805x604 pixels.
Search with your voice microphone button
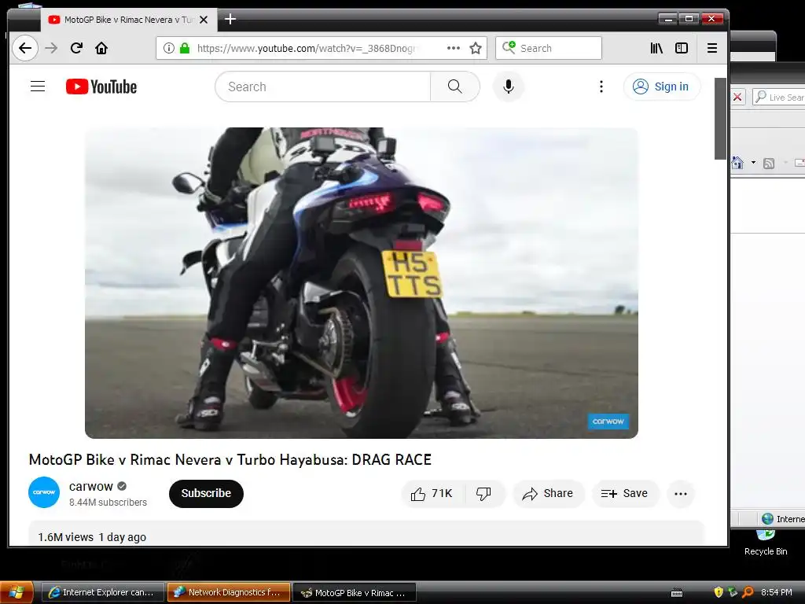(x=509, y=87)
